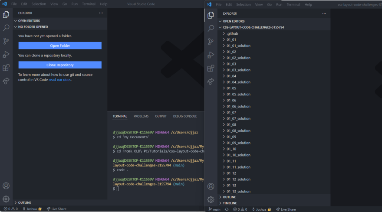Open Search view in right VS Code window
Image resolution: width=382 pixels, height=212 pixels.
click(211, 28)
